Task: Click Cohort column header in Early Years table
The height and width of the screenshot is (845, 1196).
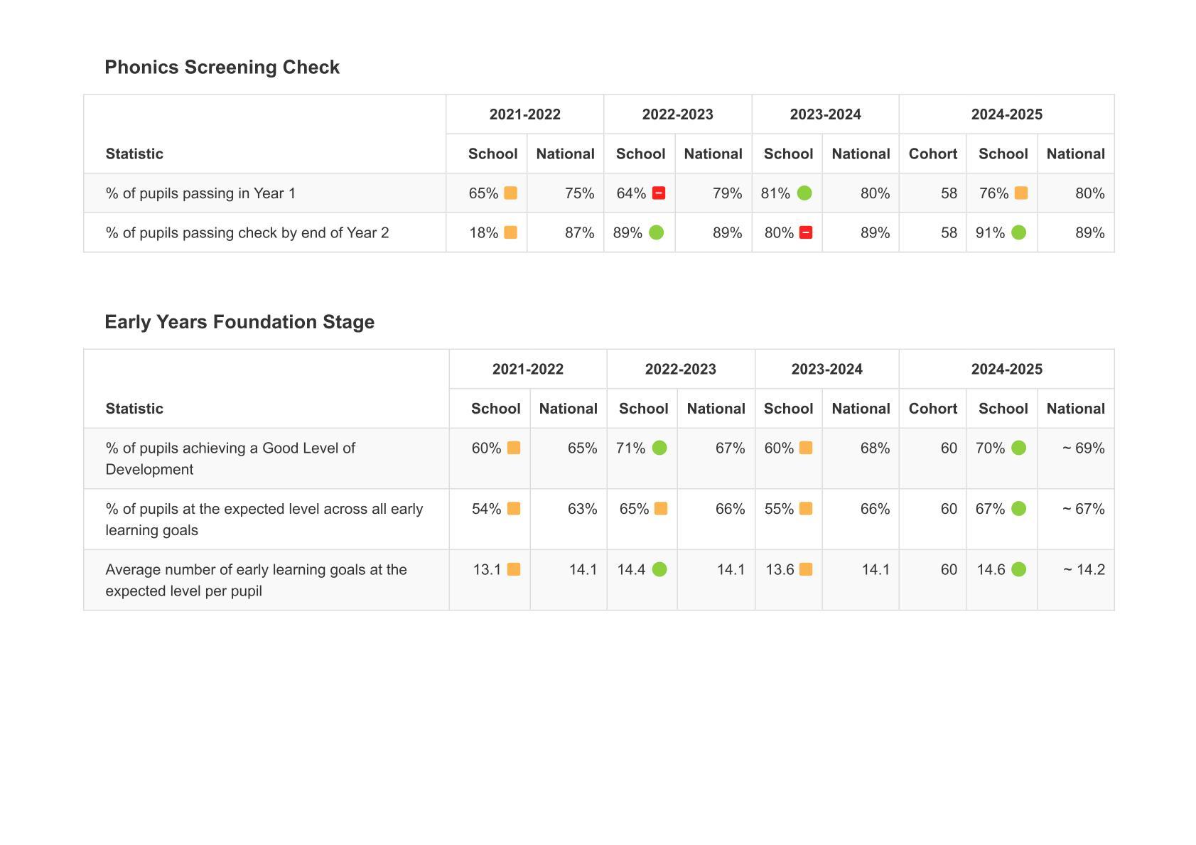Action: click(x=932, y=409)
